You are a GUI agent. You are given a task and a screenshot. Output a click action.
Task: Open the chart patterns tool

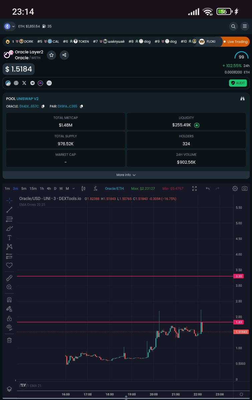(x=9, y=247)
